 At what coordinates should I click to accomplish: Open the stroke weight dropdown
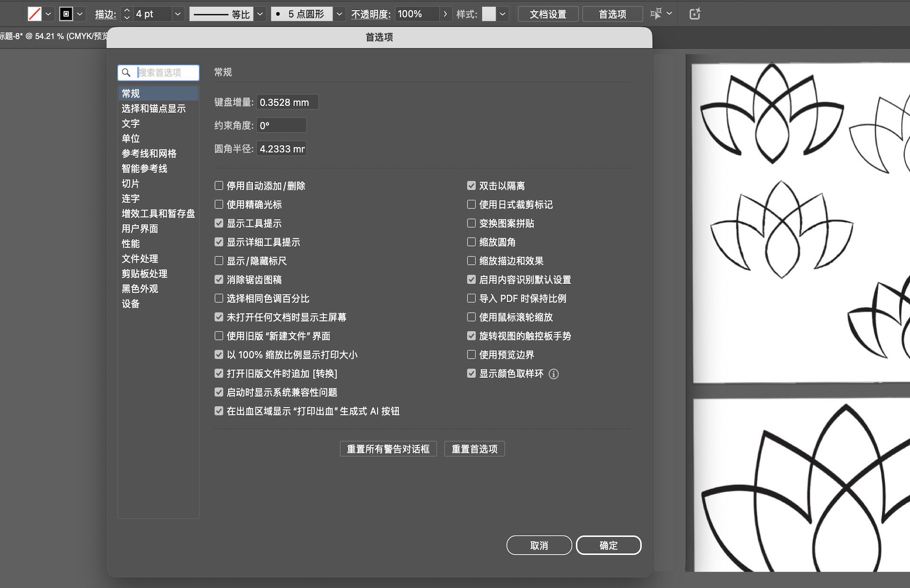pos(178,14)
